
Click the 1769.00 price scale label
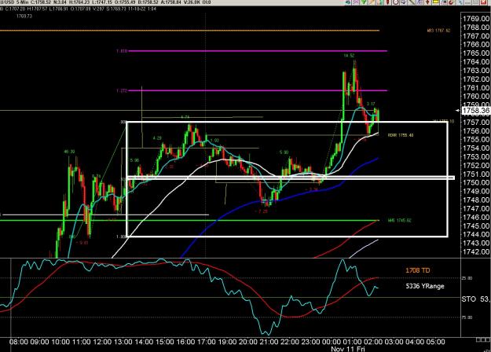tap(476, 19)
